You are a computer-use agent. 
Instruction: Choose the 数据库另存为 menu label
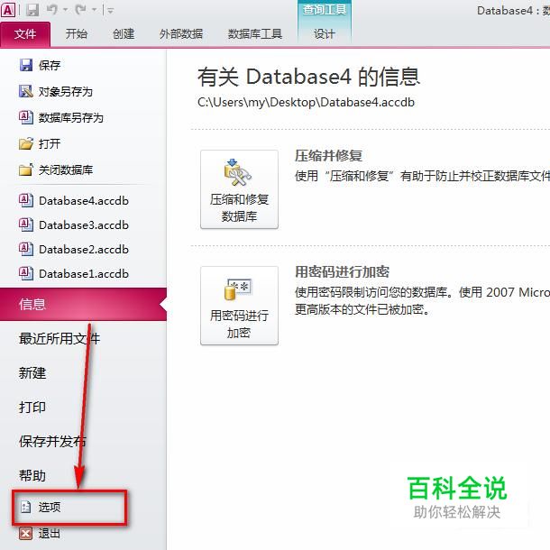point(71,117)
